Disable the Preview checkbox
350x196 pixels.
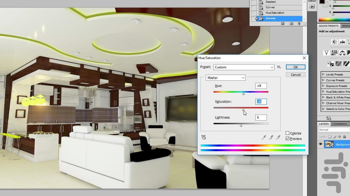287,139
